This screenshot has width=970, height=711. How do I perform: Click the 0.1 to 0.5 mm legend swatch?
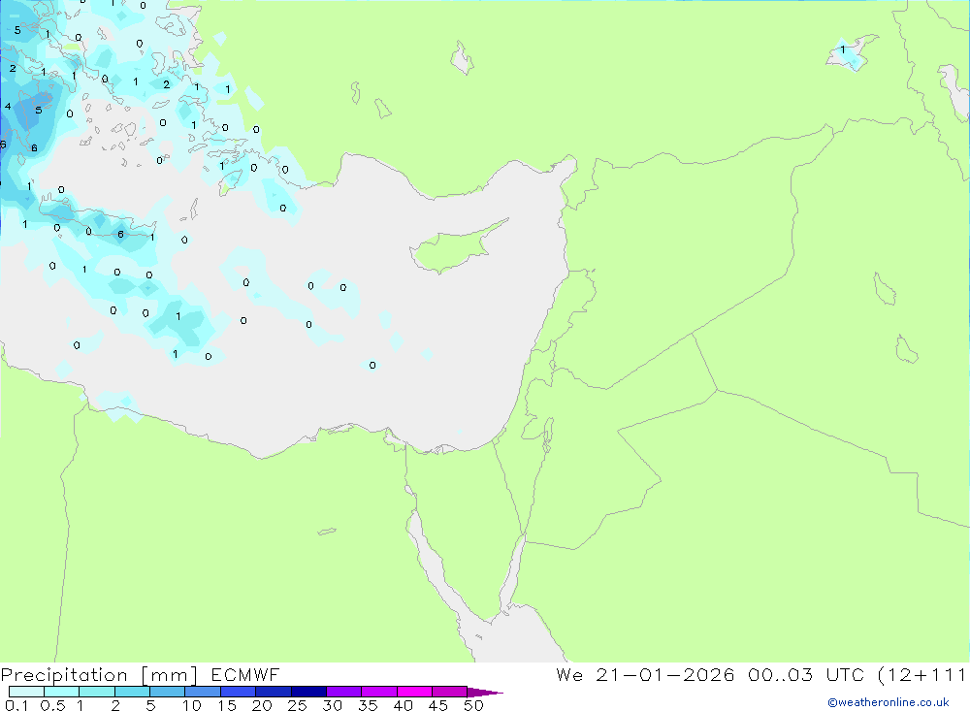[x=26, y=692]
